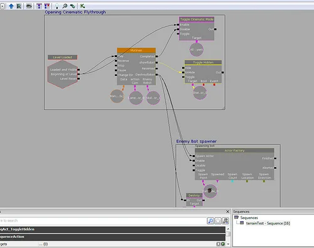Click the red-topped T connector toolbar icon
Image resolution: width=314 pixels, height=248 pixels.
pyautogui.click(x=46, y=6)
